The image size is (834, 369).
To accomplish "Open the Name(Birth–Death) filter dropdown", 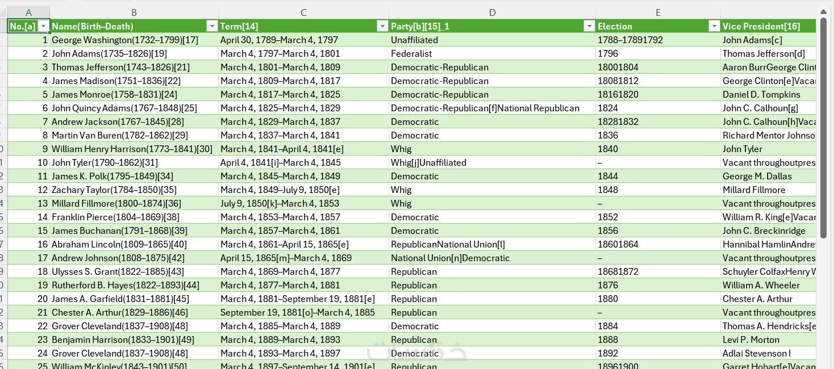I will click(212, 26).
